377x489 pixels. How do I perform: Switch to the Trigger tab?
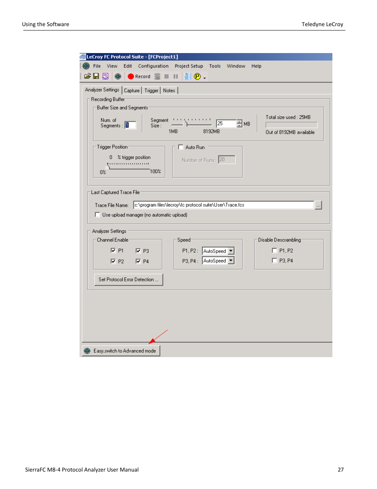[151, 91]
